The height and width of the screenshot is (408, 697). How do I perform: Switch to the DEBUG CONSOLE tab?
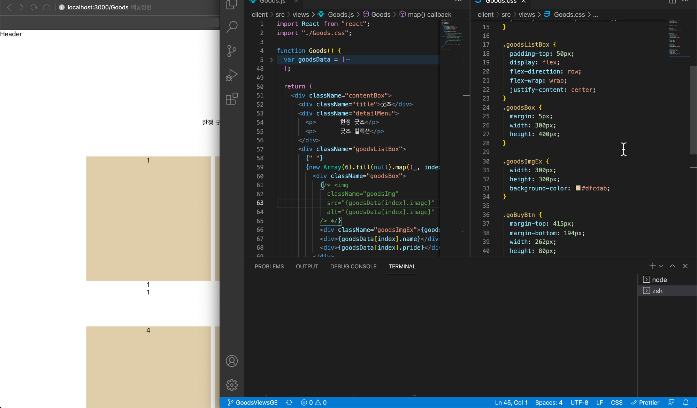[353, 266]
